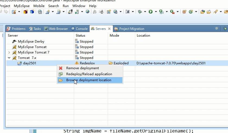Image resolution: width=228 pixels, height=133 pixels.
Task: Close the Servers tab
Action: click(x=109, y=29)
